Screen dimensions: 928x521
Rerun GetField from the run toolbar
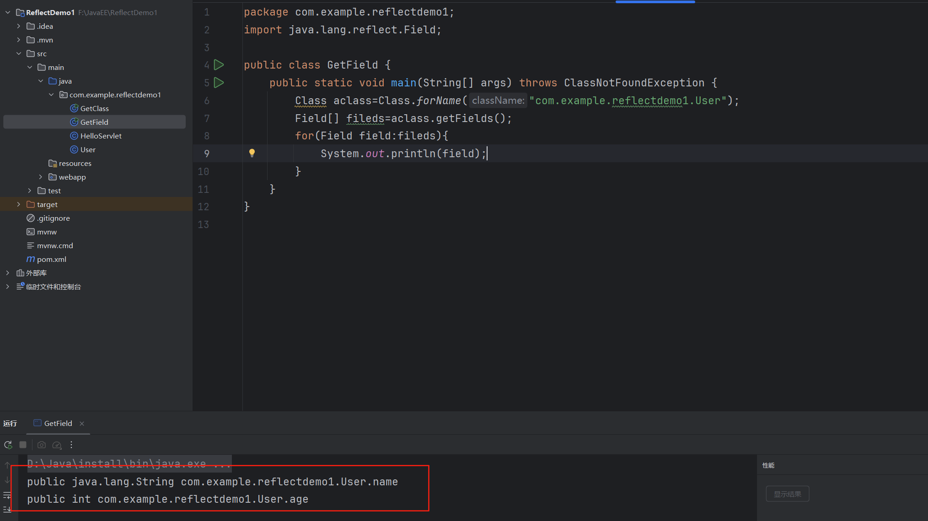(8, 445)
